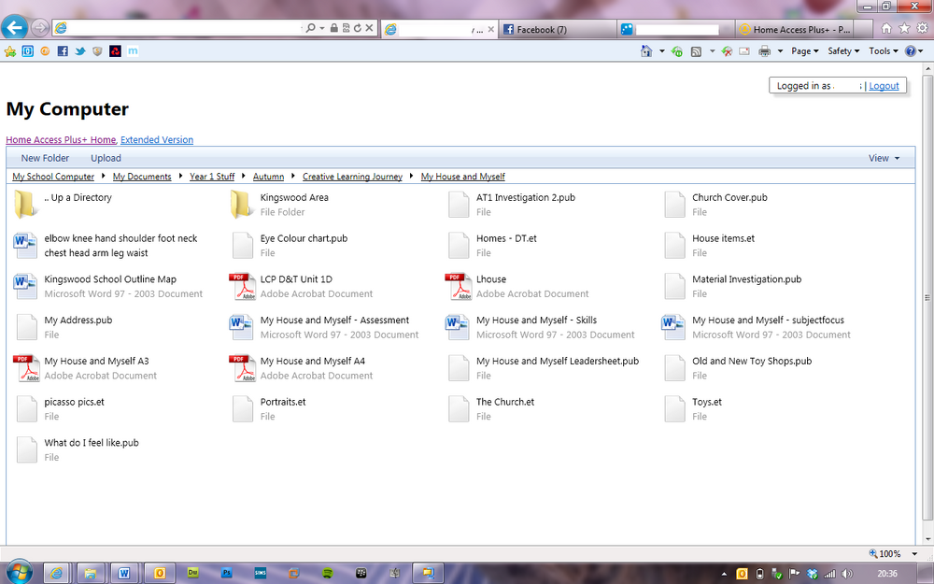Click Upload in the toolbar

coord(106,158)
